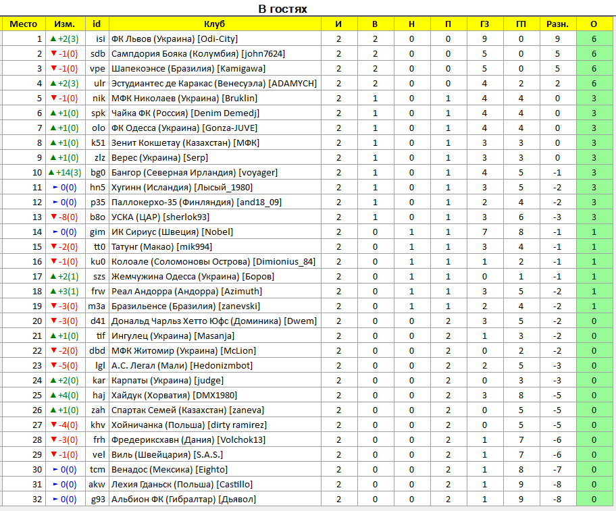Image resolution: width=616 pixels, height=511 pixels.
Task: Select club "Эстудиантес де Каракас (Венесуэла) [ADAMYCH]"
Action: [x=214, y=84]
